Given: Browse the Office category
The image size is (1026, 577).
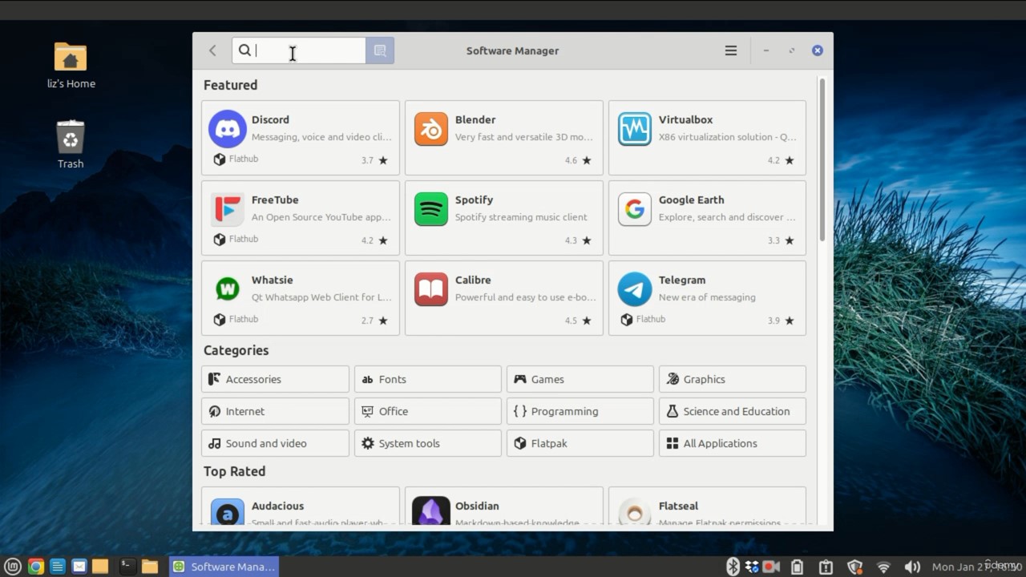Looking at the screenshot, I should point(428,411).
